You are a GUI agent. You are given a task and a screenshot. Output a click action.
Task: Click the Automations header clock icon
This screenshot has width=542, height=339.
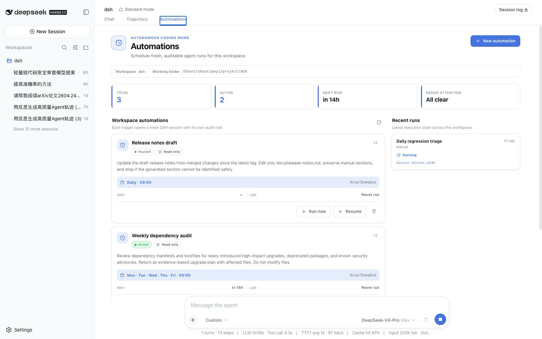click(119, 43)
